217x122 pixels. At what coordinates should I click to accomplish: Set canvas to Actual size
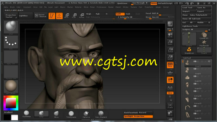pos(170,50)
